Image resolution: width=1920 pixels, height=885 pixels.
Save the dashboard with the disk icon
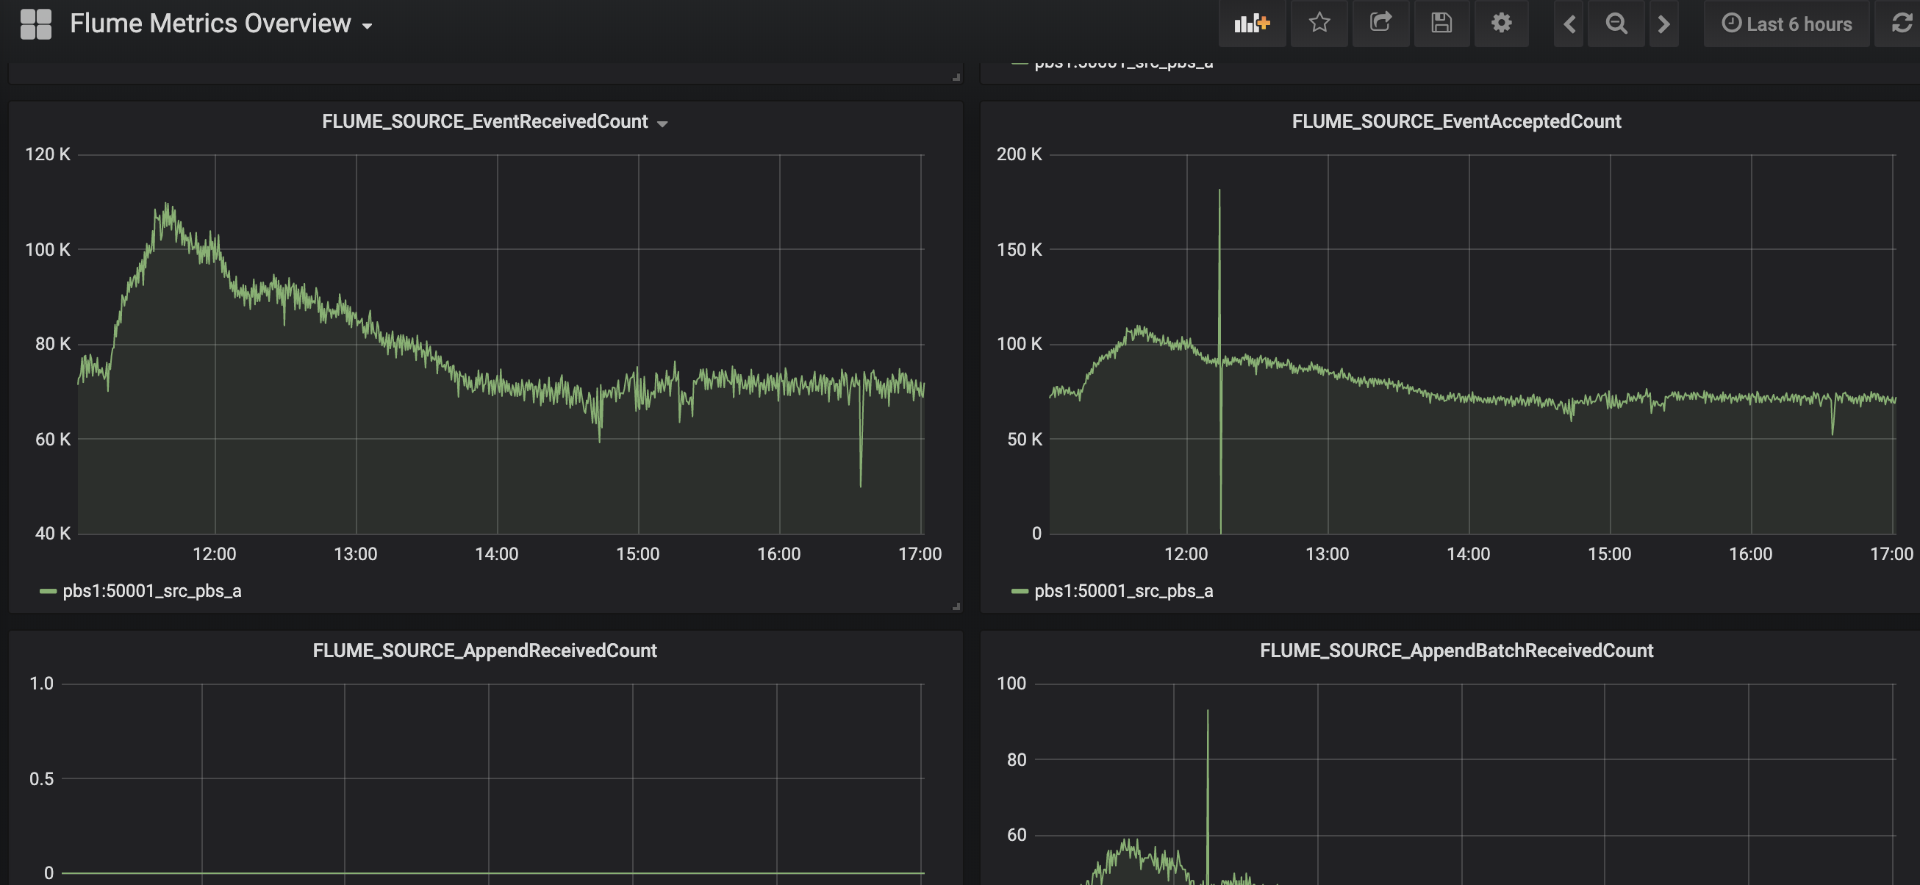tap(1441, 24)
